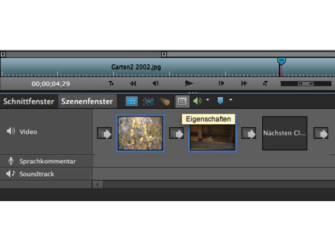Select the smart trim scissors icon
The width and height of the screenshot is (335, 251).
pyautogui.click(x=149, y=101)
